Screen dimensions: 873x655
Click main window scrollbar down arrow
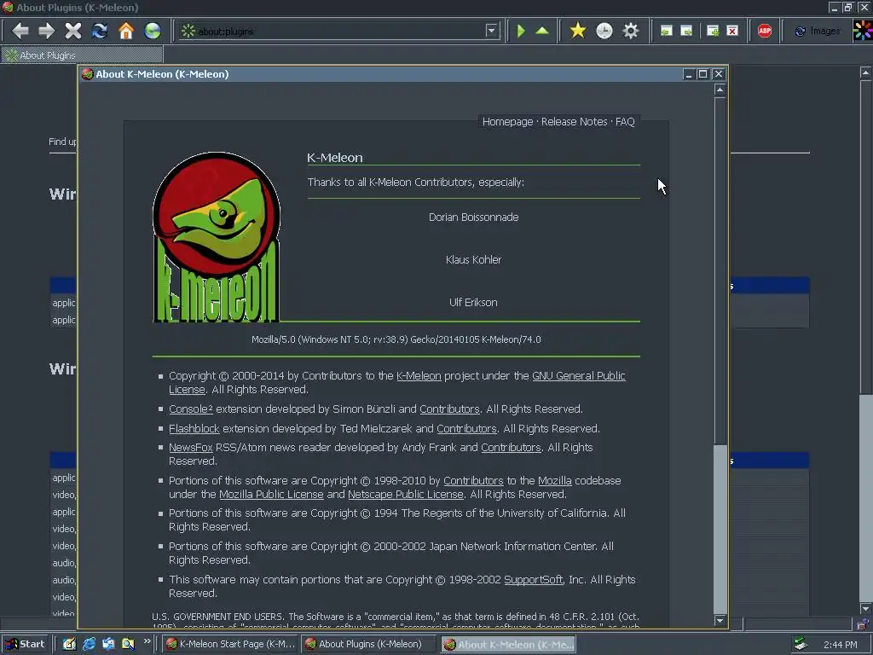(866, 609)
